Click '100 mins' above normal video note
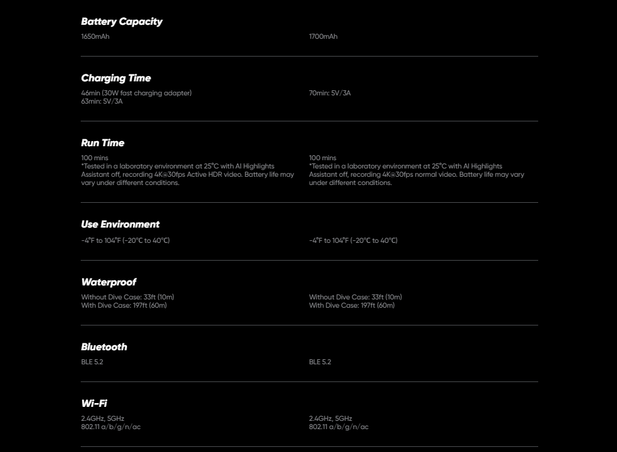Image resolution: width=617 pixels, height=452 pixels. [323, 158]
